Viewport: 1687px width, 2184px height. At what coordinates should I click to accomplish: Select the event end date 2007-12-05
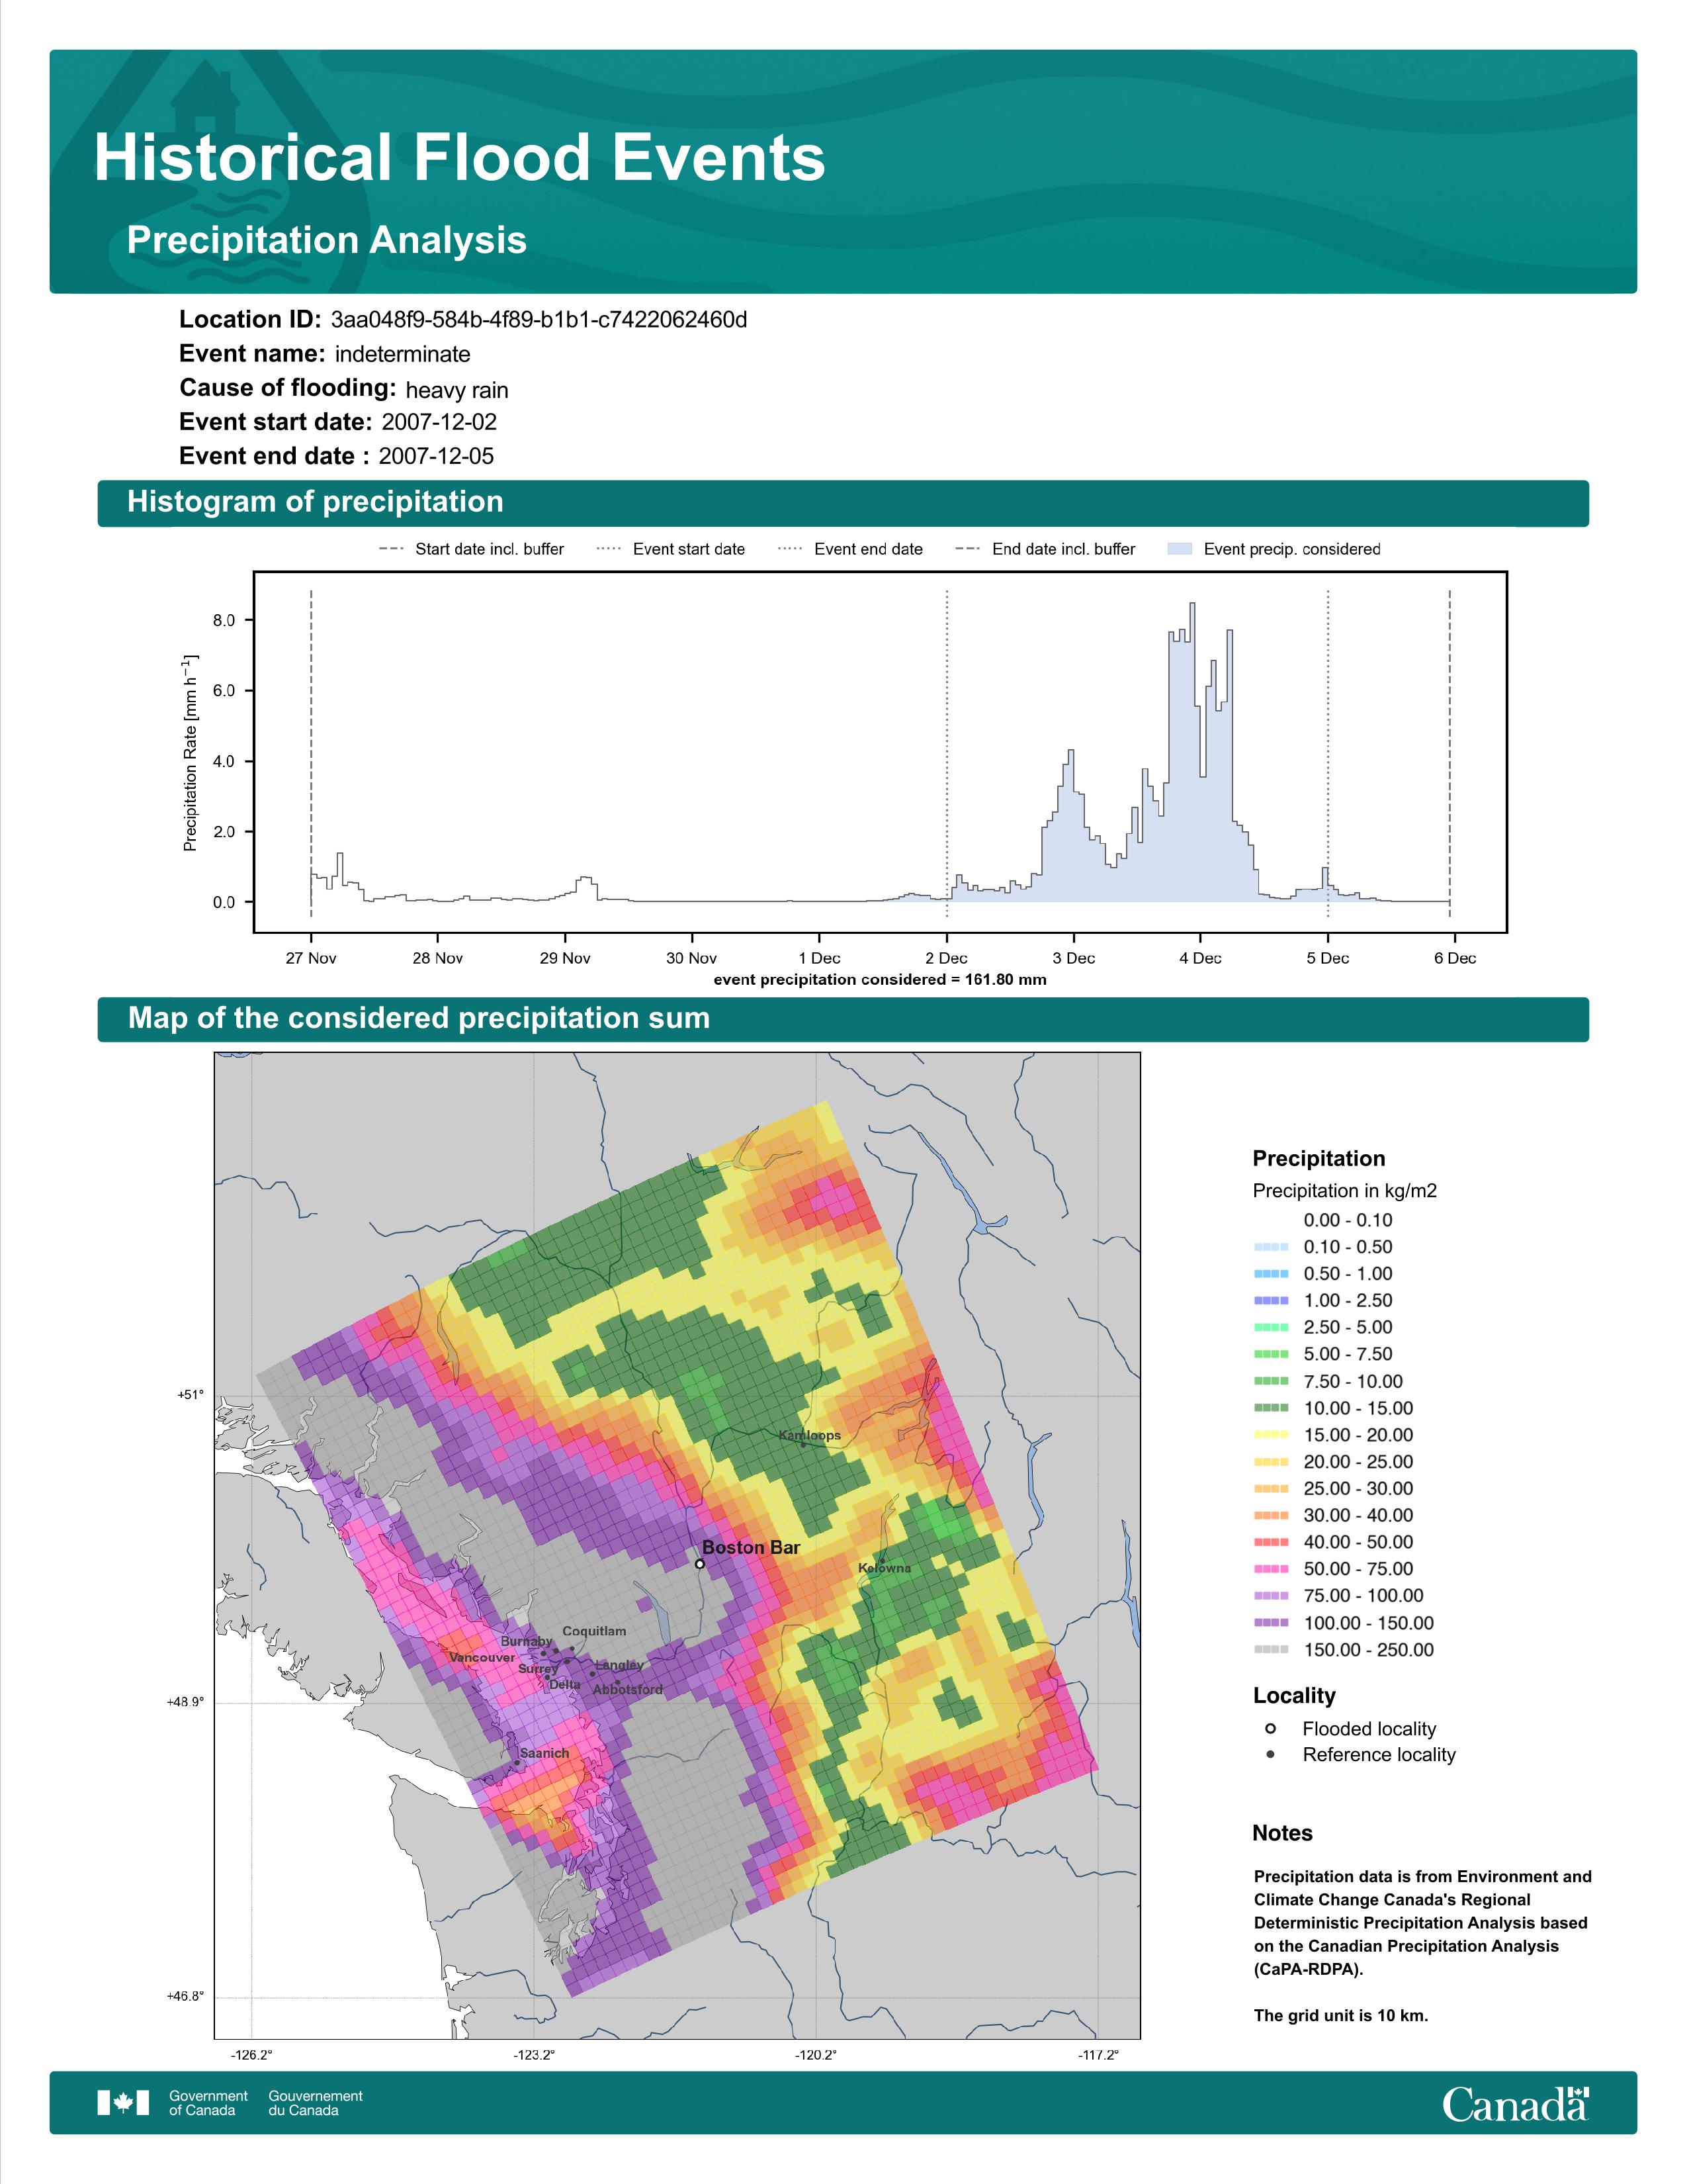436,456
